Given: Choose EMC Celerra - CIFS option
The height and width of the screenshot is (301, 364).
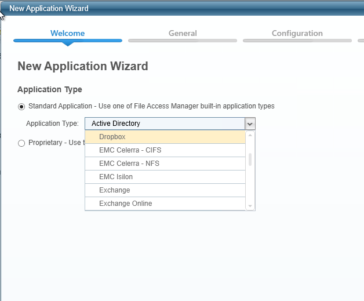Looking at the screenshot, I should click(165, 150).
